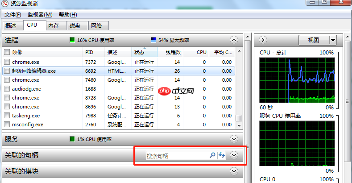Viewport: 352px width, 183px height.
Task: Click the 进程 section title
Action: coord(12,40)
